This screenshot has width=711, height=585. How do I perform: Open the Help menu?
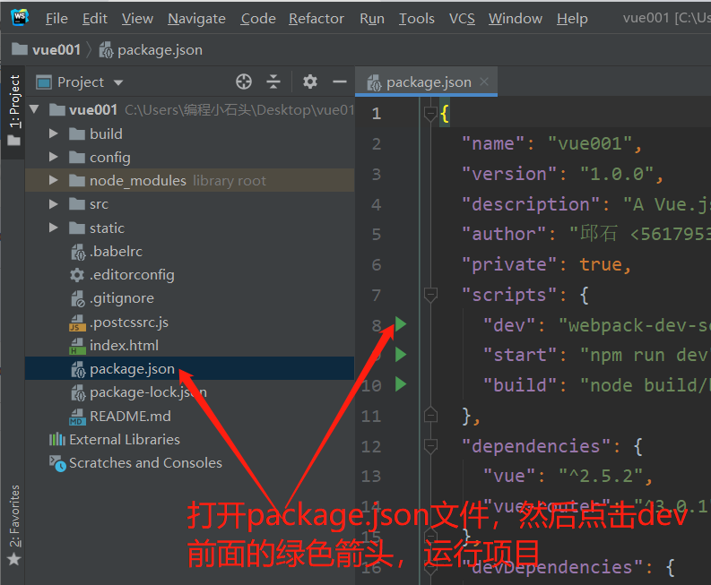click(572, 19)
